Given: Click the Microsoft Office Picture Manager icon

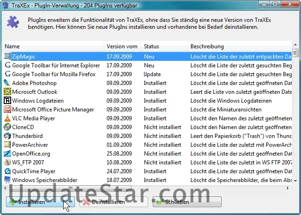Looking at the screenshot, I should [x=7, y=110].
